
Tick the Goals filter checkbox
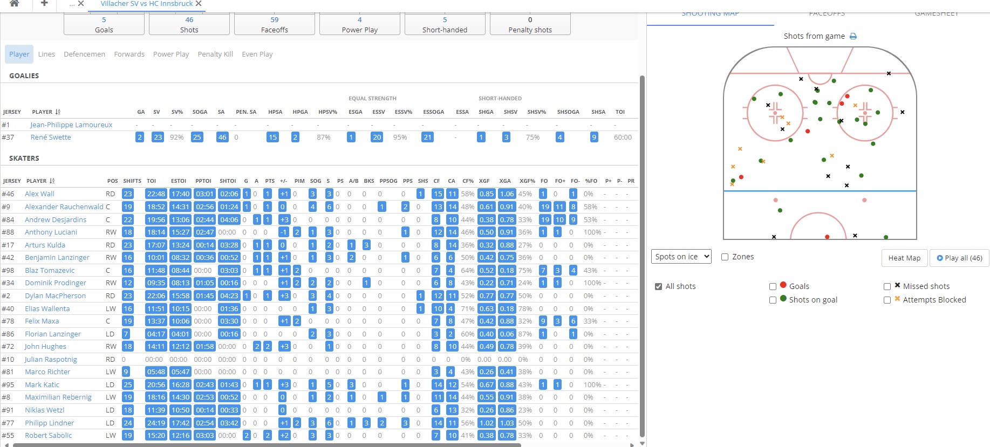[773, 287]
